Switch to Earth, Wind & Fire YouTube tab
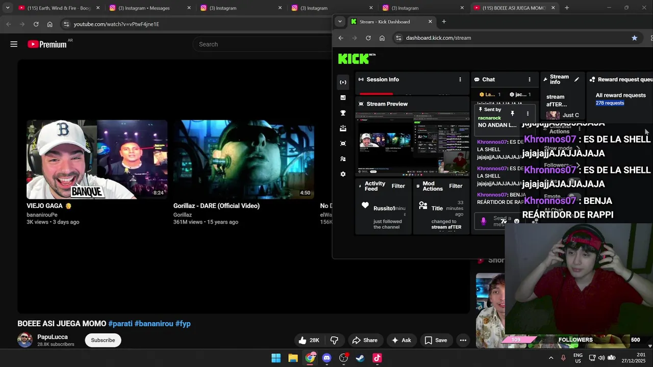 coord(58,8)
